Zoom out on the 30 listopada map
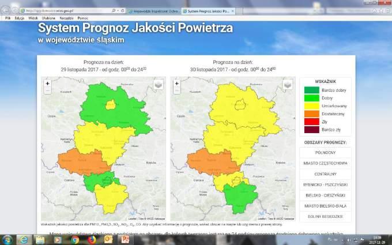 coord(177,91)
